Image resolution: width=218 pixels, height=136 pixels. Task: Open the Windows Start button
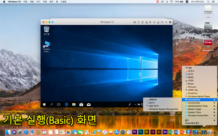click(44, 104)
